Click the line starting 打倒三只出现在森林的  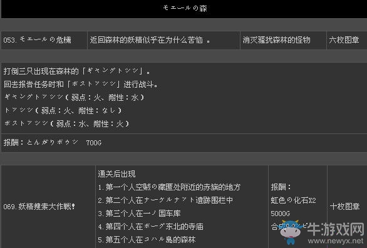click(76, 71)
